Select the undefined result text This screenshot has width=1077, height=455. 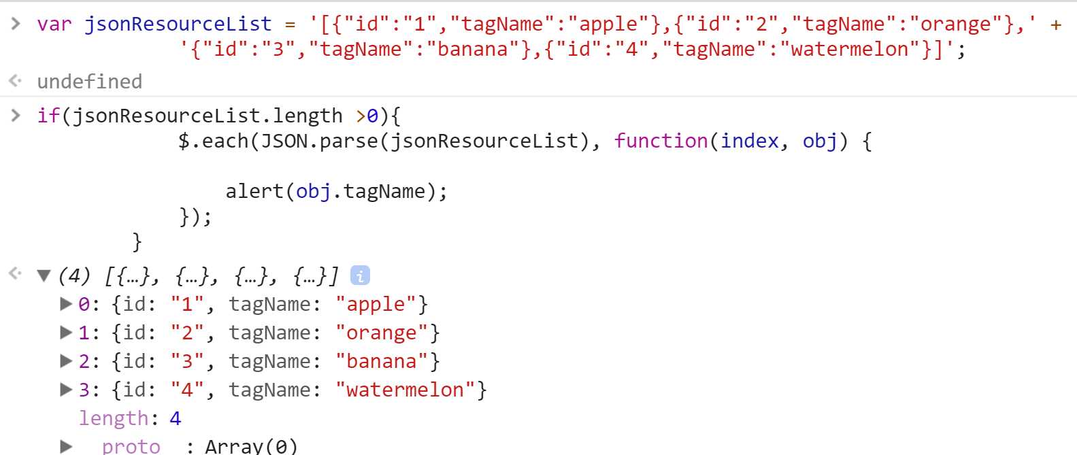[89, 82]
